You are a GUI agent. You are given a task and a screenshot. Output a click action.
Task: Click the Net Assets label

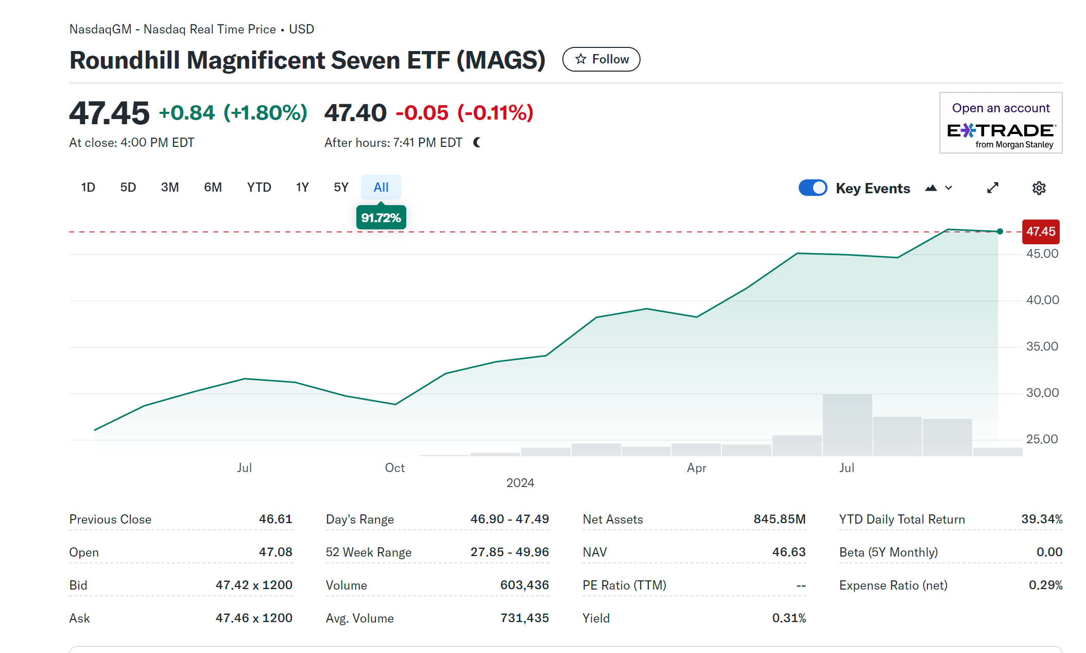coord(613,520)
